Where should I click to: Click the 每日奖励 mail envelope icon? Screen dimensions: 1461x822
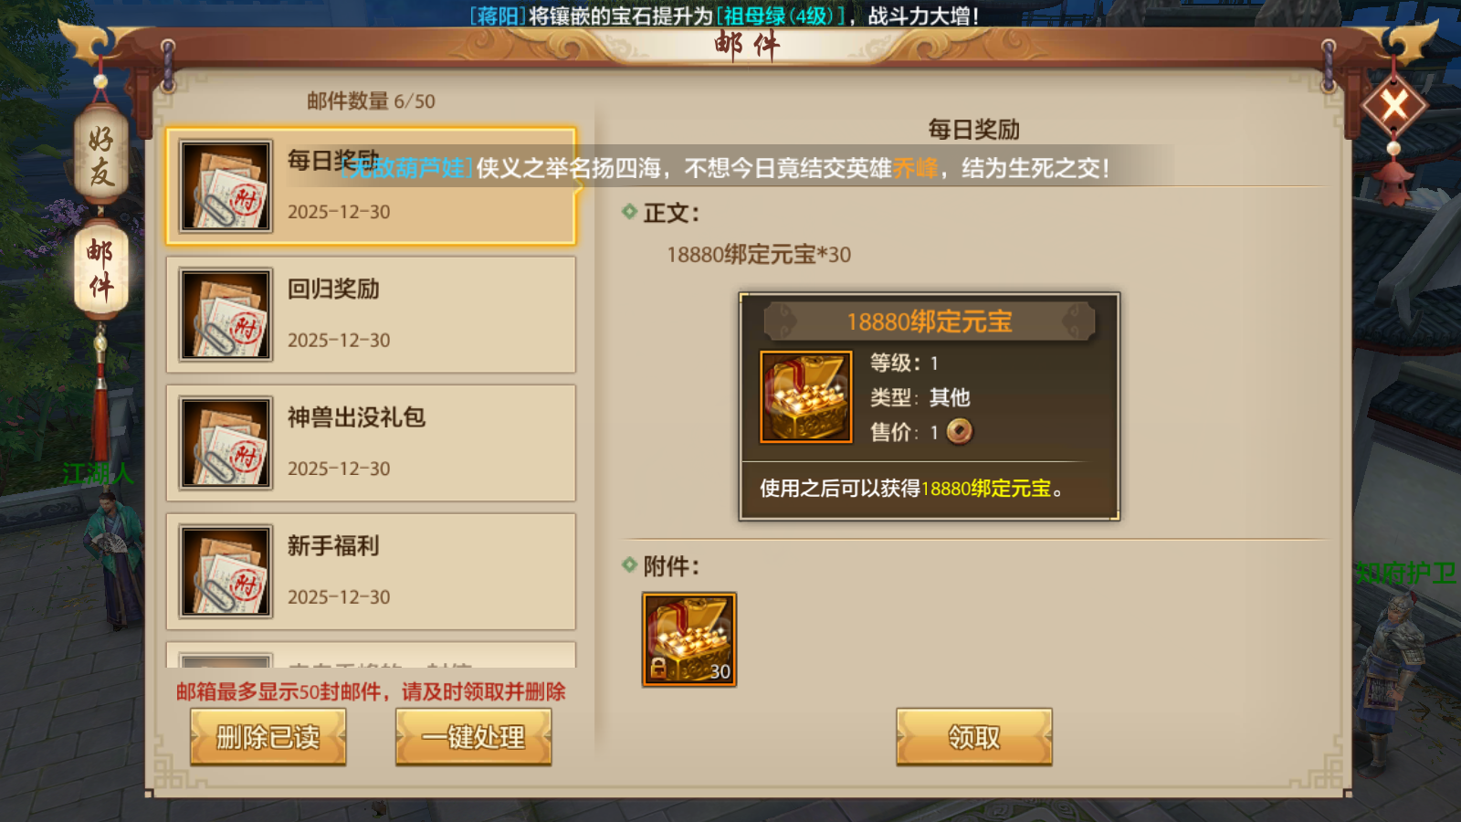coord(226,186)
